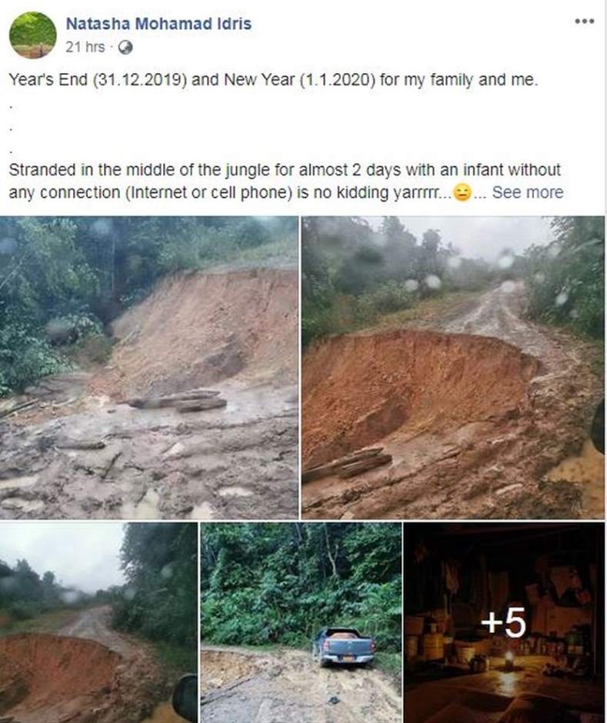Click the car side mirror in the bottom-left photo

185,698
